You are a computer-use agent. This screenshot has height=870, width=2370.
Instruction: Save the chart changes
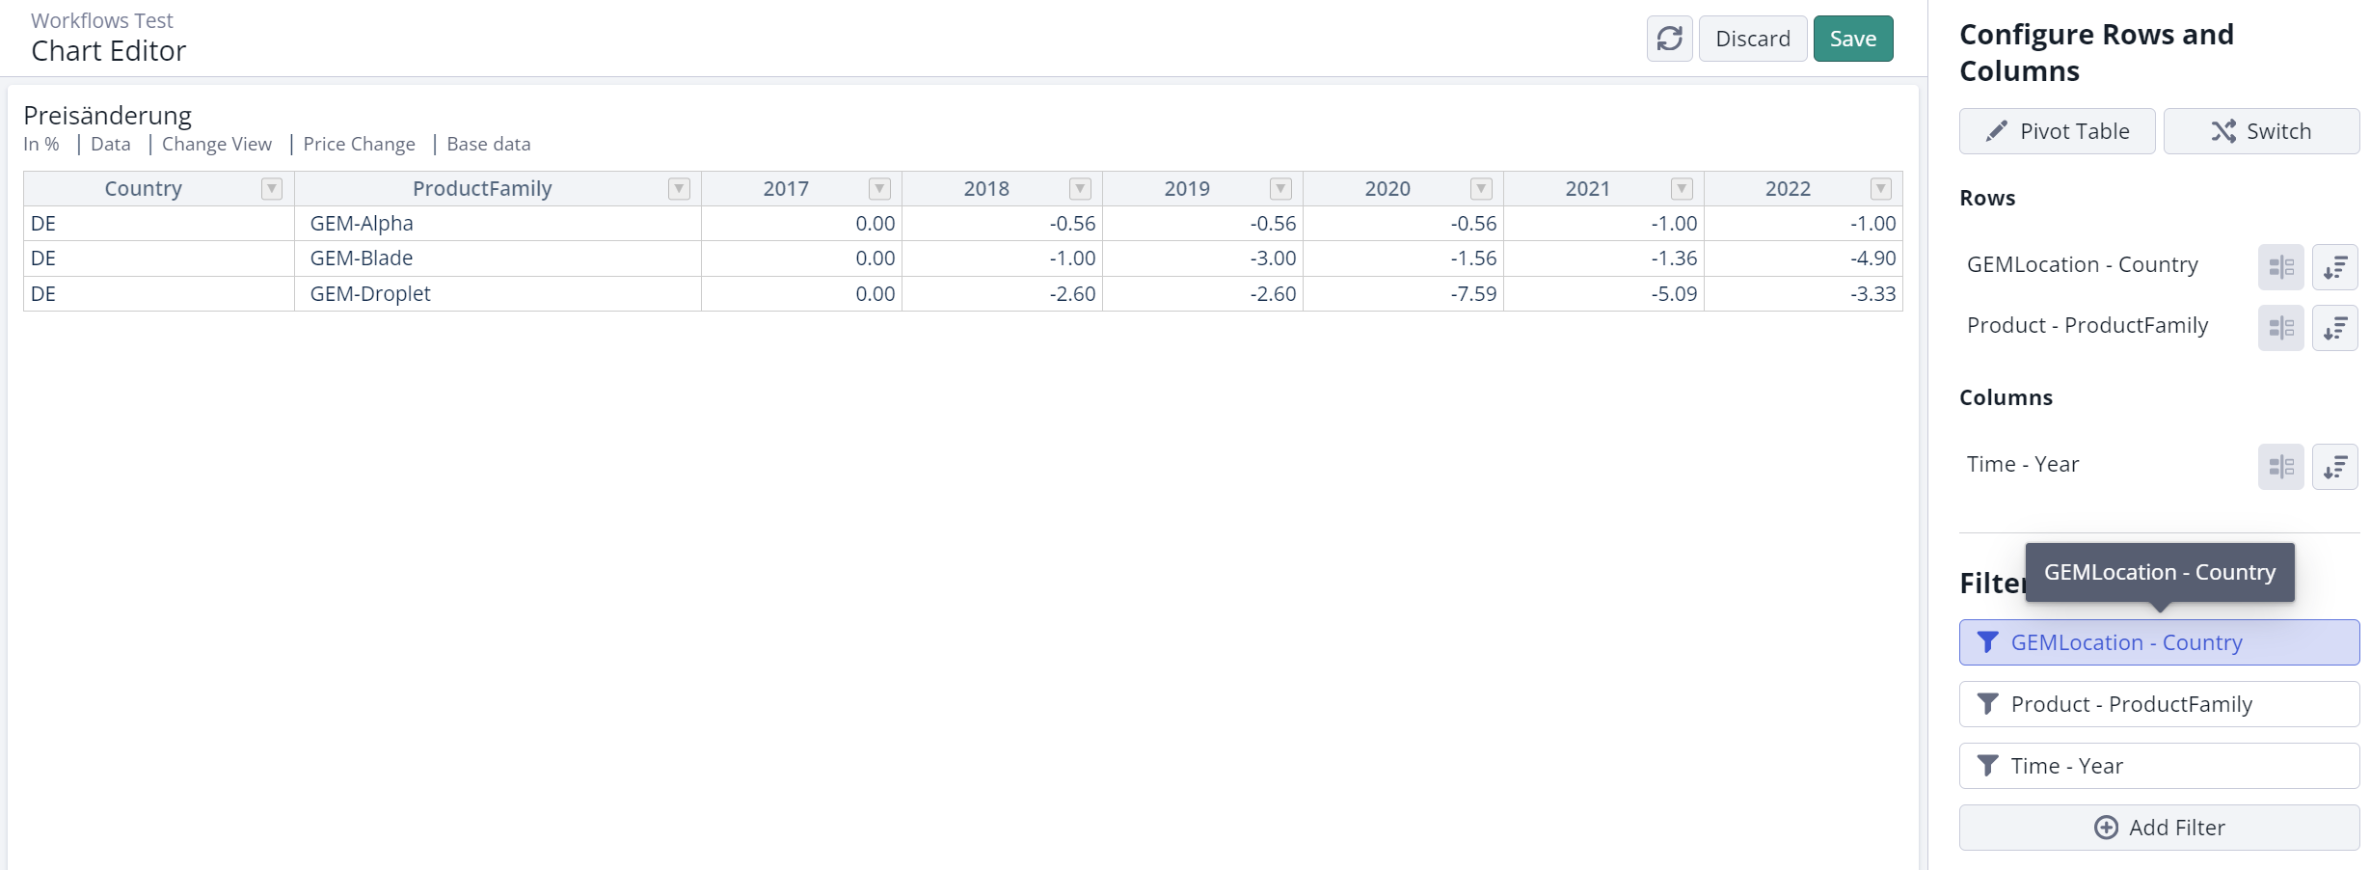pos(1852,39)
